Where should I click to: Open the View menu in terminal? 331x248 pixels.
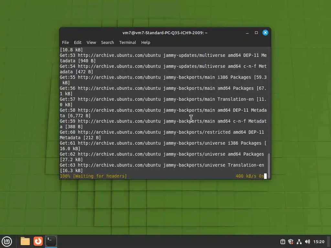pyautogui.click(x=91, y=42)
